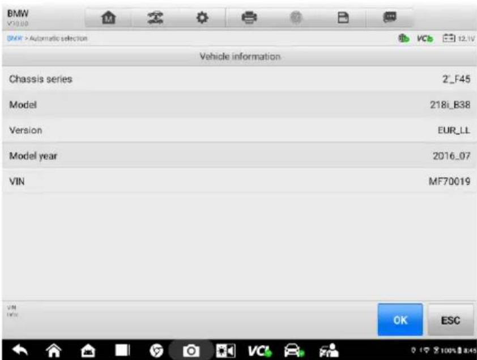Select the Model row
The image size is (477, 360).
[x=239, y=105]
